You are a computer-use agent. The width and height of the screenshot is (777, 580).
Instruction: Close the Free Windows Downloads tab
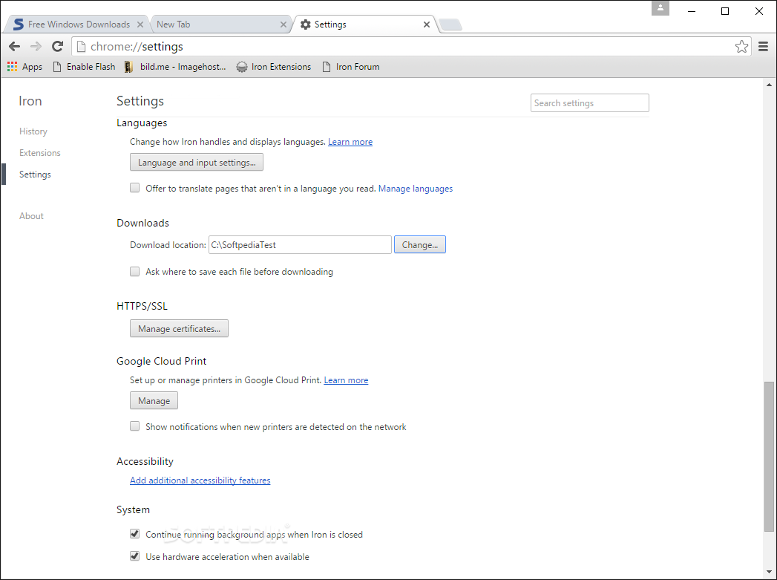pyautogui.click(x=140, y=25)
